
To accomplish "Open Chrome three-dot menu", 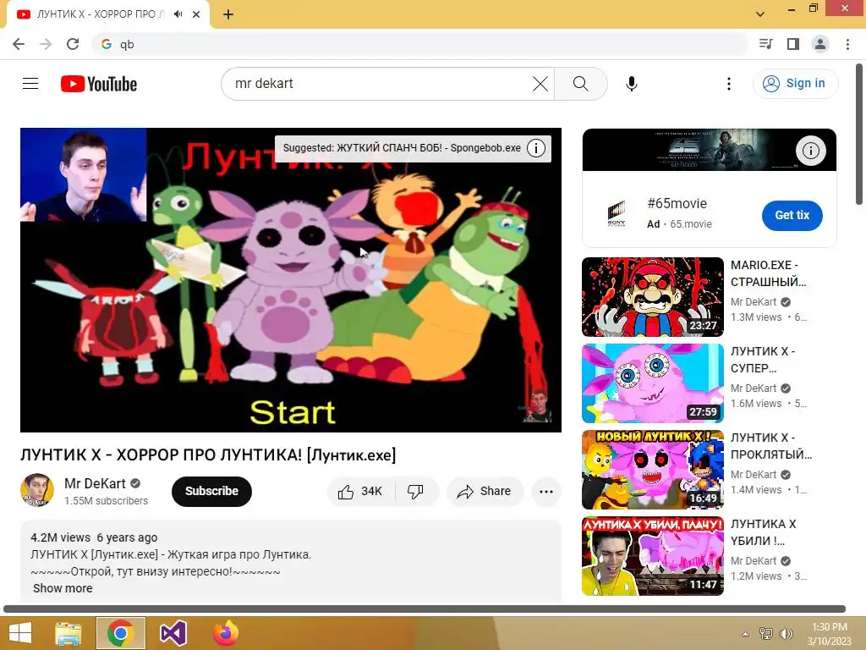I will [x=847, y=44].
